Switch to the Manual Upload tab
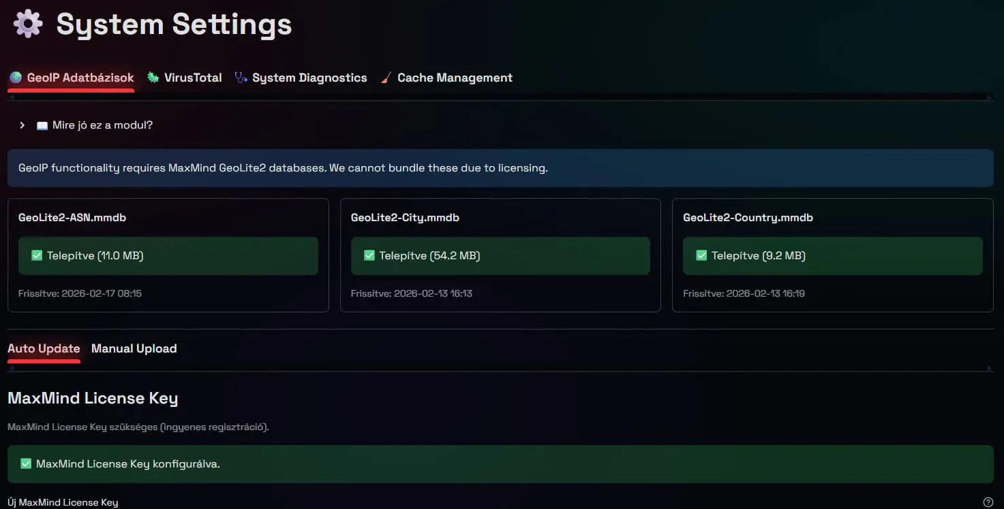This screenshot has width=1004, height=509. (x=134, y=348)
